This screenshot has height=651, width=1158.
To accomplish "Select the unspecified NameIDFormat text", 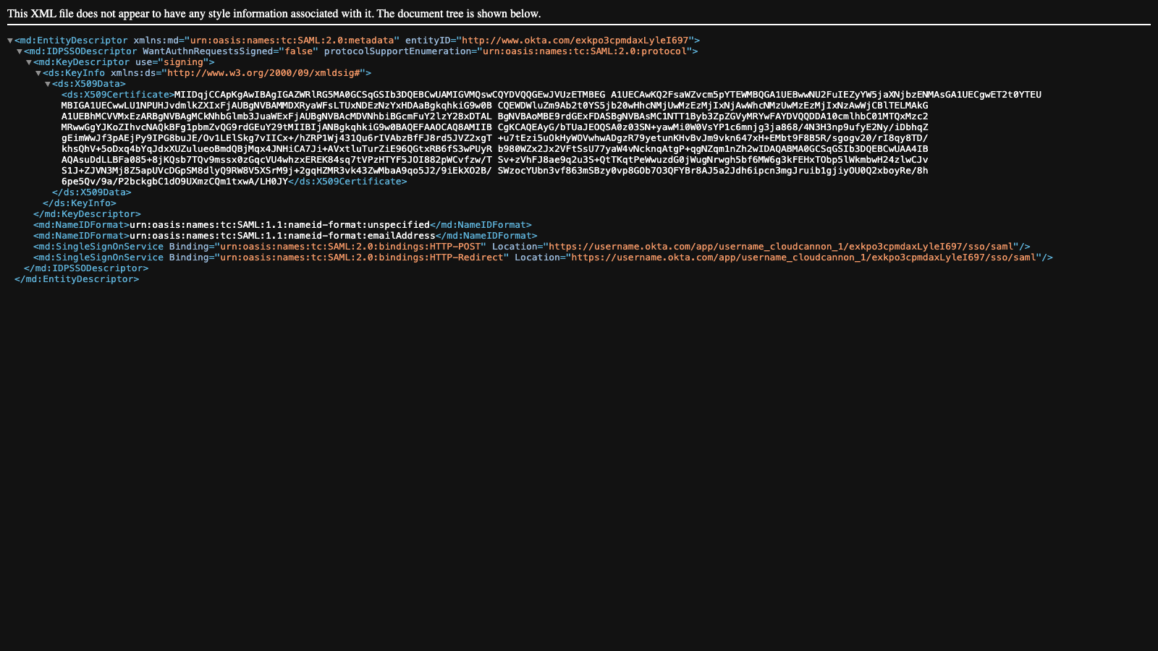I will click(279, 224).
